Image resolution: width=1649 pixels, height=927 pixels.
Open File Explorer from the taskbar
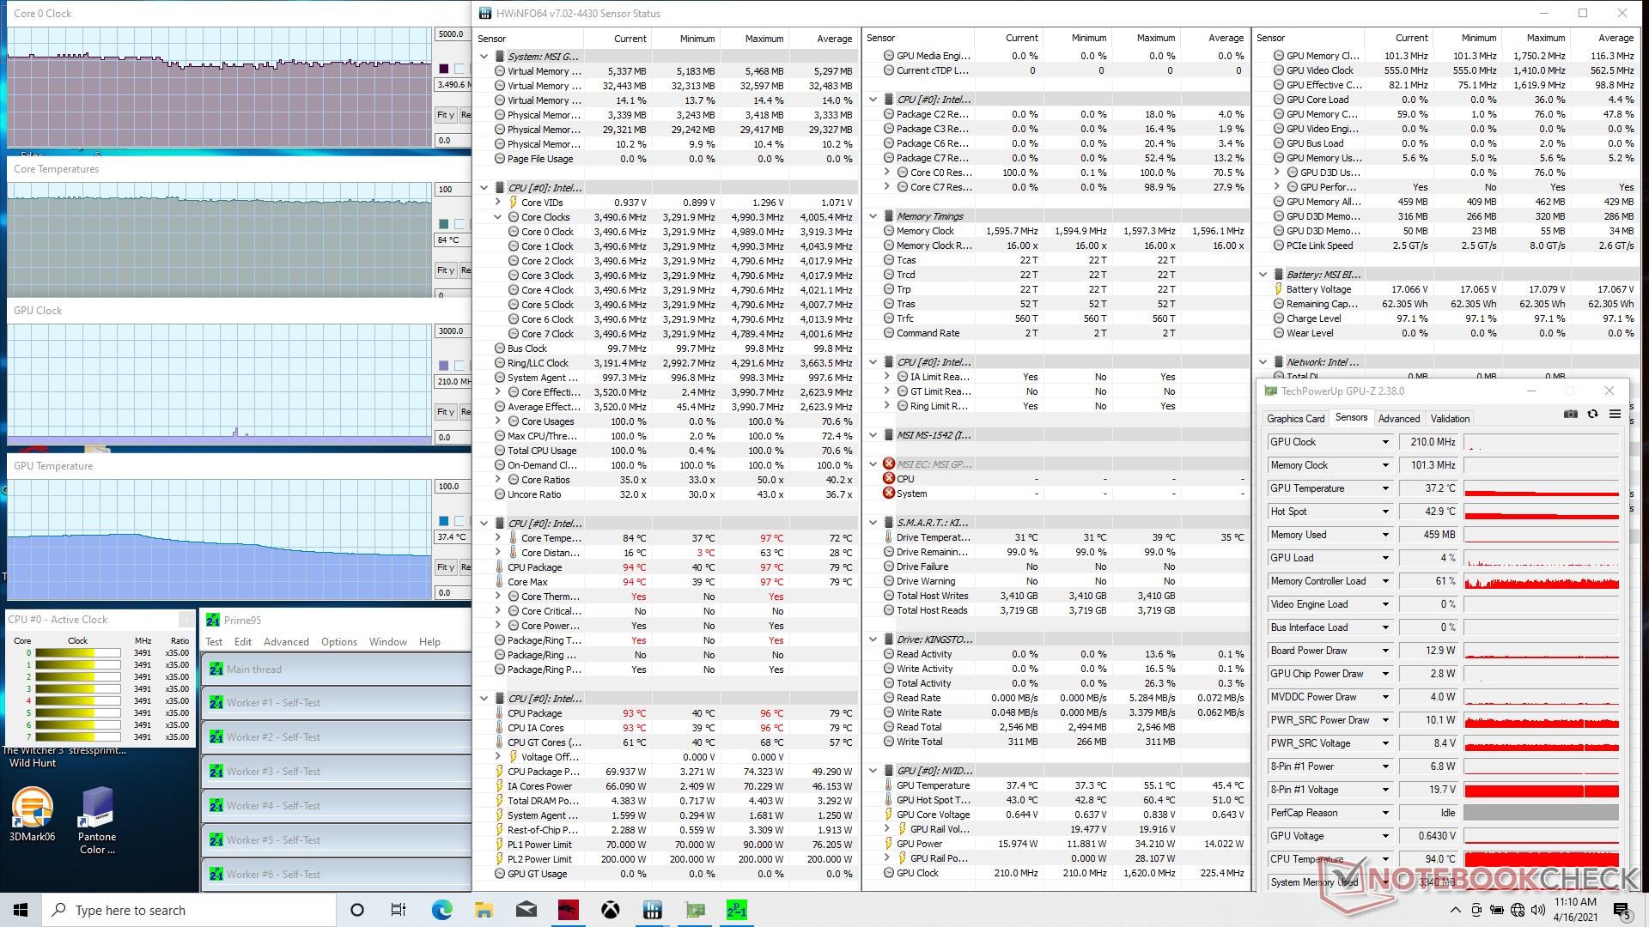point(484,910)
